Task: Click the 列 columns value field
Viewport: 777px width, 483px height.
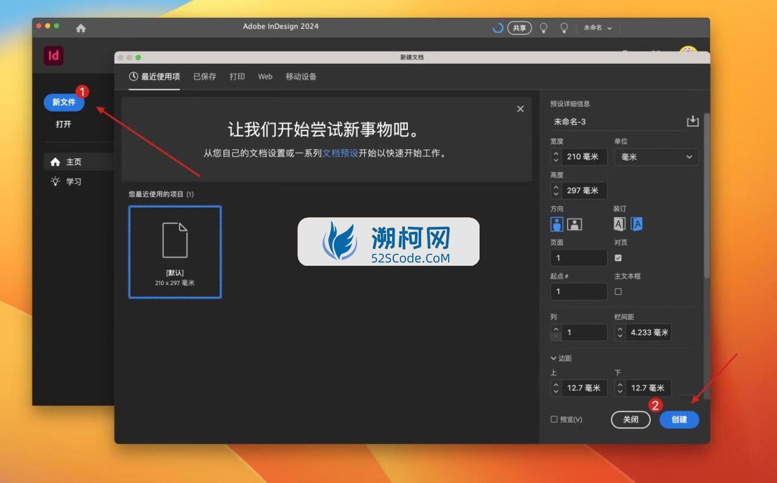Action: (584, 333)
